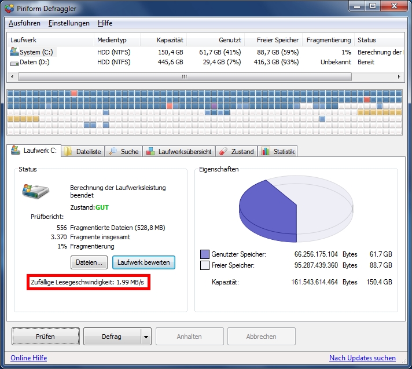
Task: Click the Suche magnifier icon
Action: (113, 151)
